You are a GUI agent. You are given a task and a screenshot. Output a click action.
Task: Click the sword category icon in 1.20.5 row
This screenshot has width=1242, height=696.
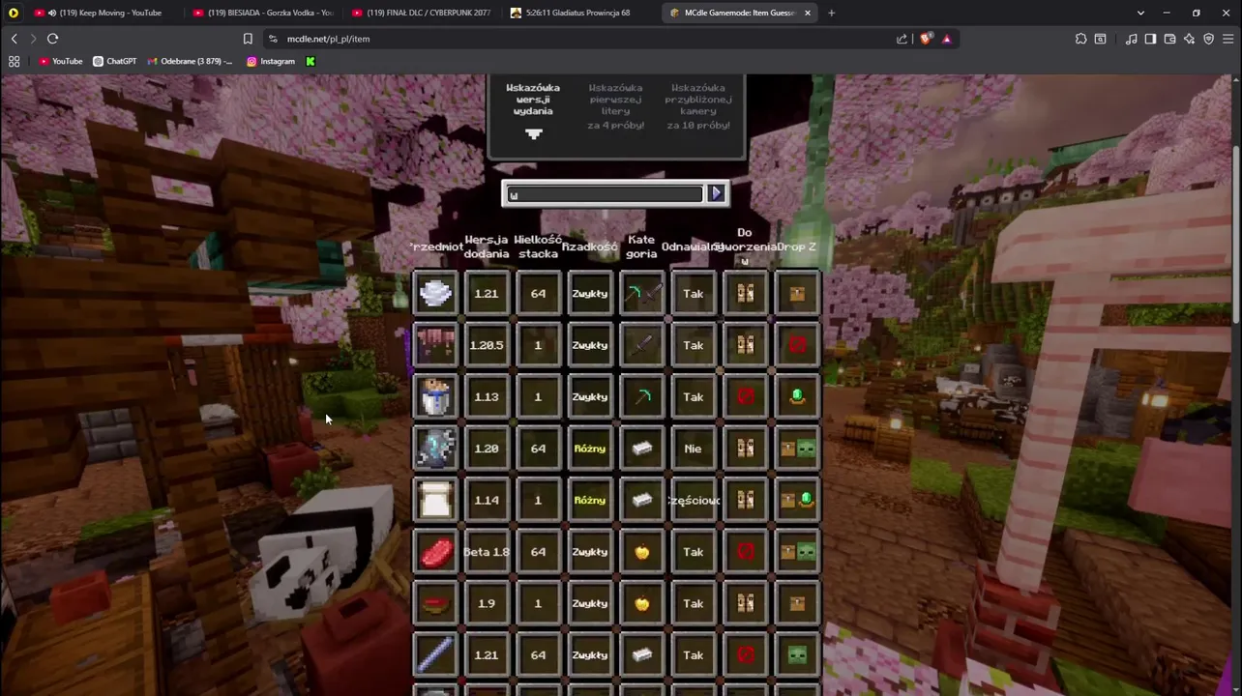(642, 345)
